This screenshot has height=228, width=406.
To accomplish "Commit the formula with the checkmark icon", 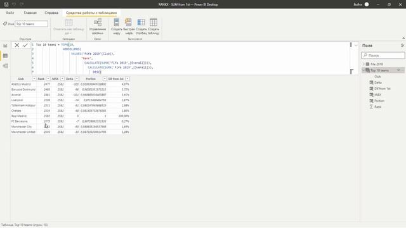I will pyautogui.click(x=25, y=45).
